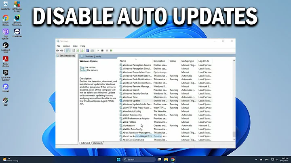This screenshot has height=163, width=291.
Task: Select the Windows Search service row
Action: (x=166, y=90)
